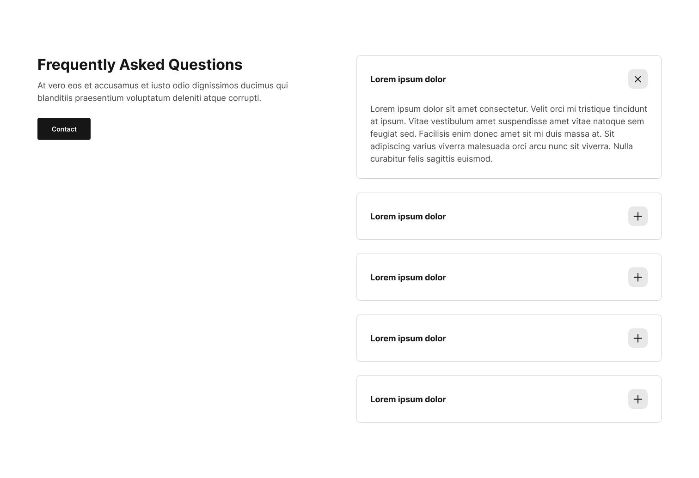Viewport: 699px width, 478px height.
Task: Click the line starting "blanditiis praesentium"
Action: click(149, 98)
